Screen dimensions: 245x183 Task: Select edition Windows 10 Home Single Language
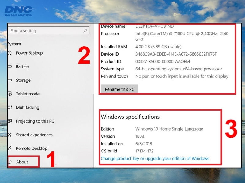(169, 129)
